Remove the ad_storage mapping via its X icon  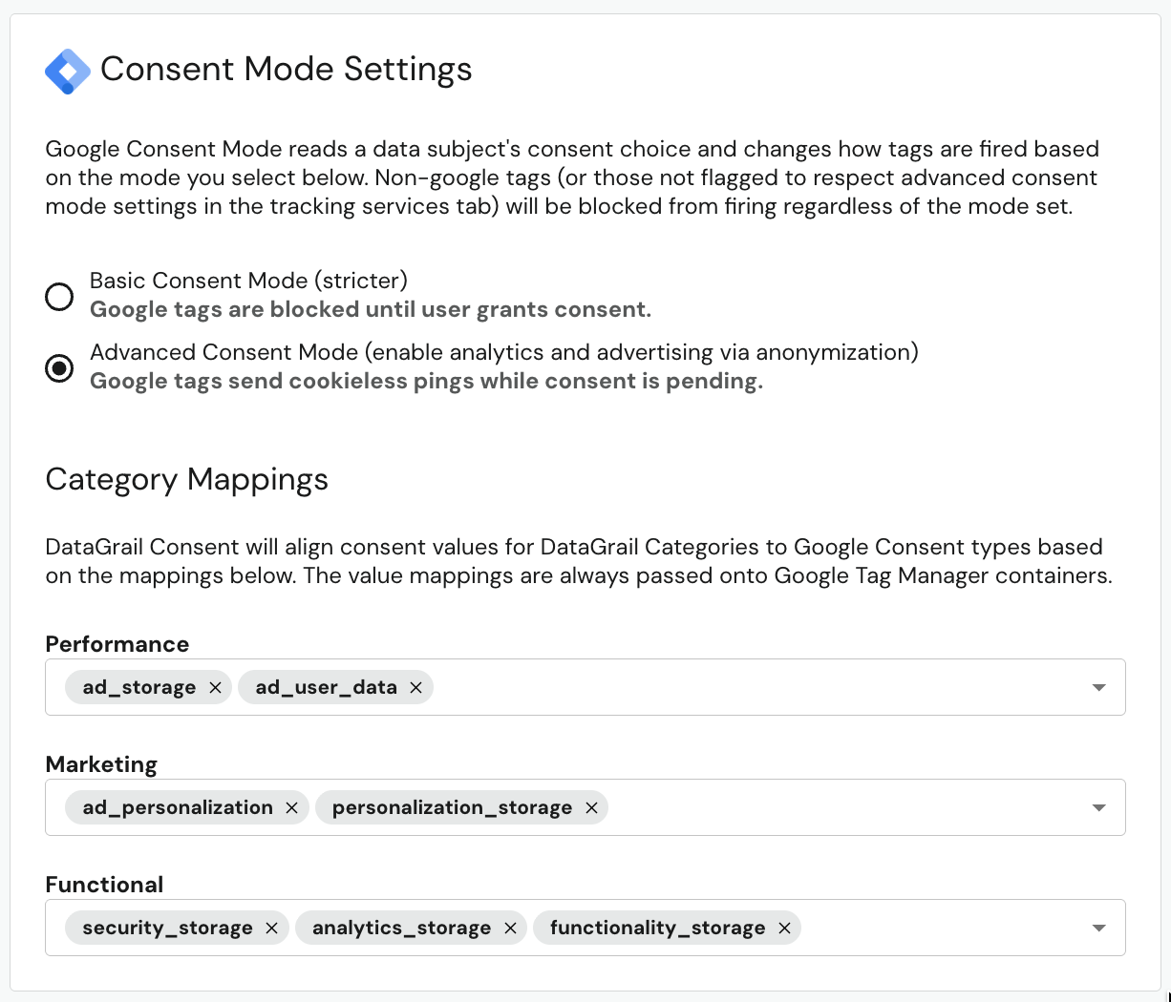click(x=215, y=687)
